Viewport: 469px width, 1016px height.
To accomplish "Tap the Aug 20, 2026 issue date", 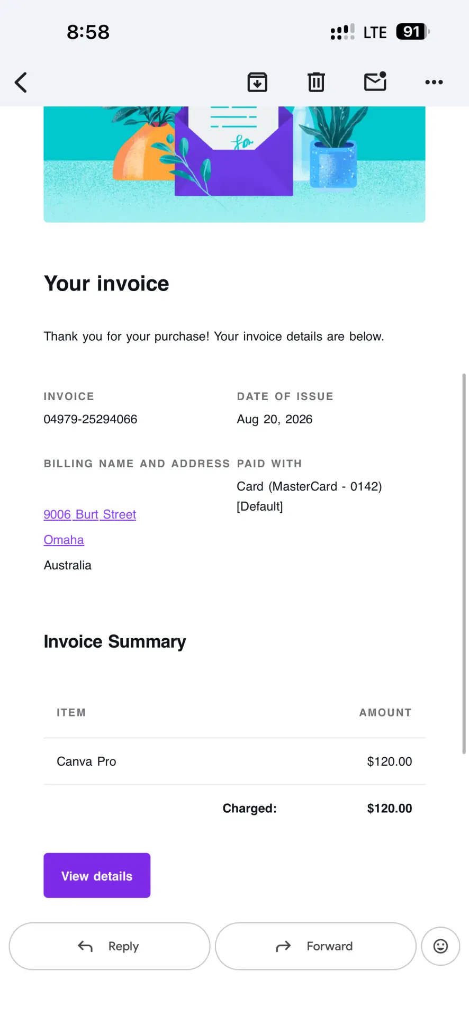I will 275,419.
